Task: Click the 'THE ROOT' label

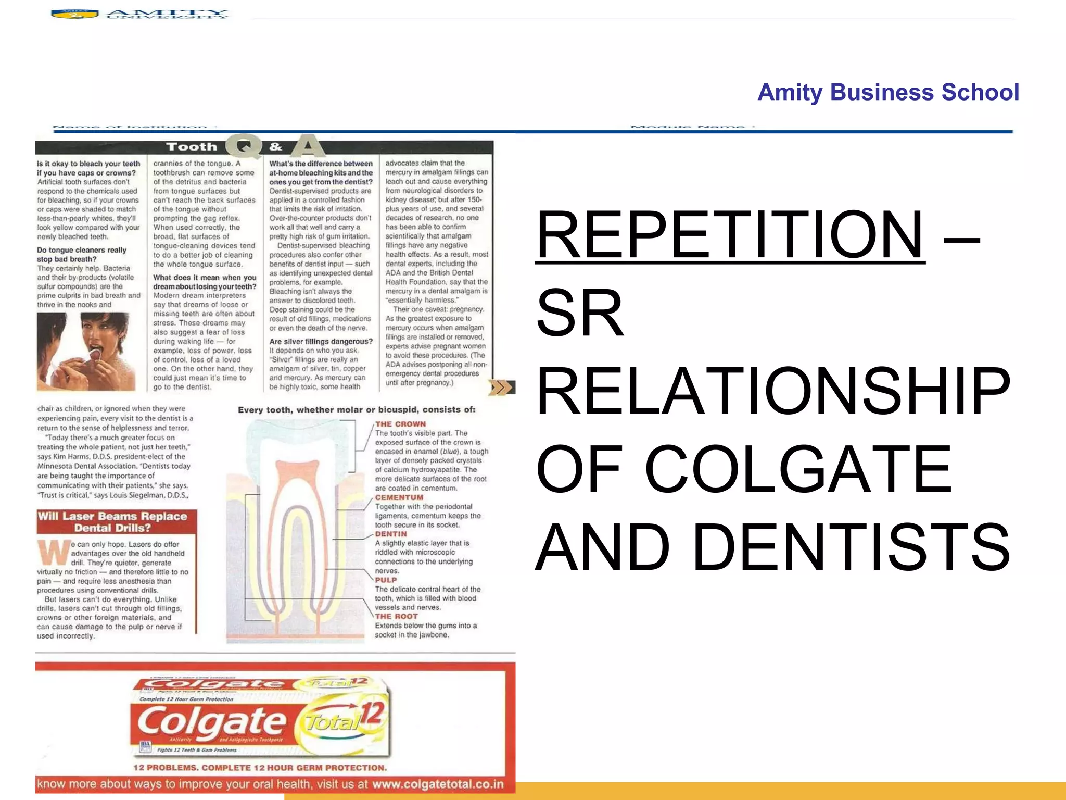Action: (x=396, y=616)
